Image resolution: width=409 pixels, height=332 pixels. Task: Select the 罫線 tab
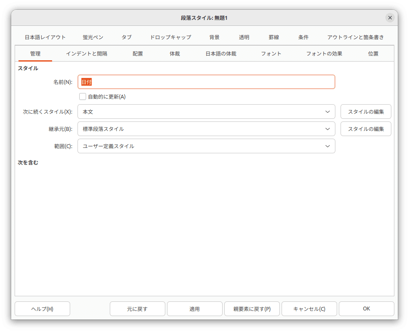274,37
